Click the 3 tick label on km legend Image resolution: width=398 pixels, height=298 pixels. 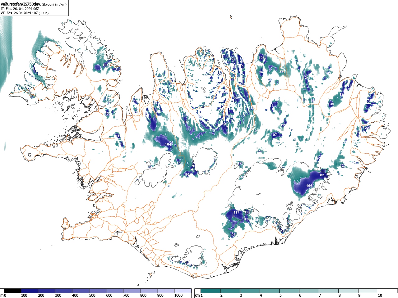pyautogui.click(x=241, y=296)
